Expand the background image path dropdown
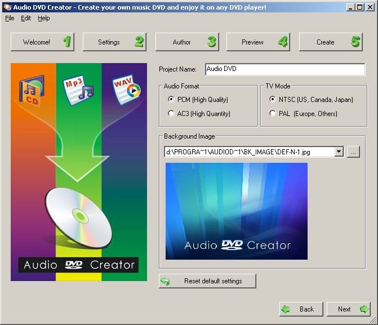Screen dimensions: 378x325 (x=339, y=152)
